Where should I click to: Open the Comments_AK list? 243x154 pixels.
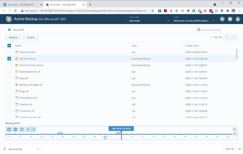tap(27, 111)
